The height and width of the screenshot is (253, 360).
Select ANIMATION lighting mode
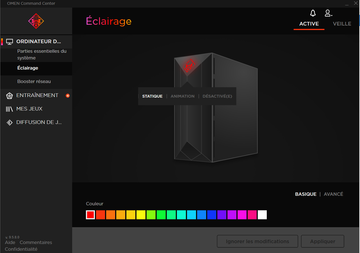pos(183,96)
